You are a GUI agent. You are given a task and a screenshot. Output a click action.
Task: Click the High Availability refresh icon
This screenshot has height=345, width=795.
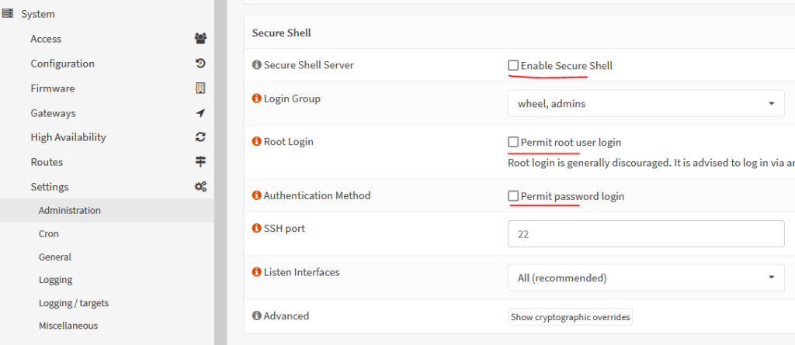[x=201, y=137]
